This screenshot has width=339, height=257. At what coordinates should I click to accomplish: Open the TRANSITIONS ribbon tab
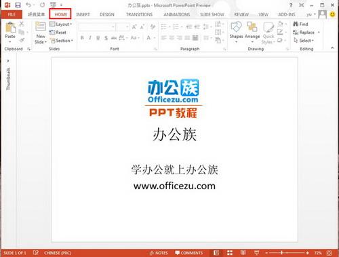[x=139, y=15]
